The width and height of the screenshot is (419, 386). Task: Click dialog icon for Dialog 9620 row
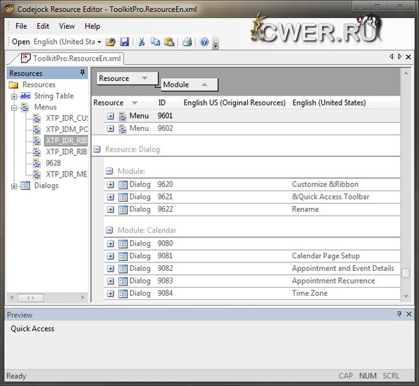click(123, 184)
